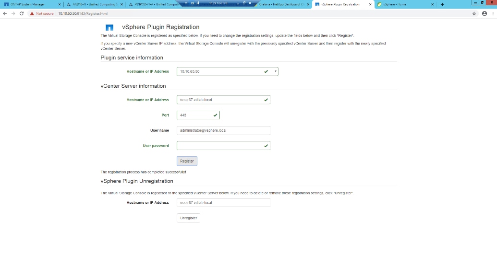The height and width of the screenshot is (267, 497).
Task: Click the NetApp logo icon
Action: click(x=109, y=27)
